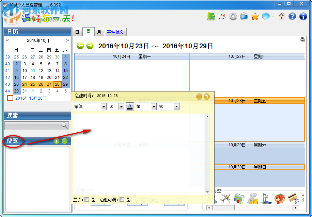Go to previous week with green left arrow
This screenshot has height=217, width=312.
point(80,46)
